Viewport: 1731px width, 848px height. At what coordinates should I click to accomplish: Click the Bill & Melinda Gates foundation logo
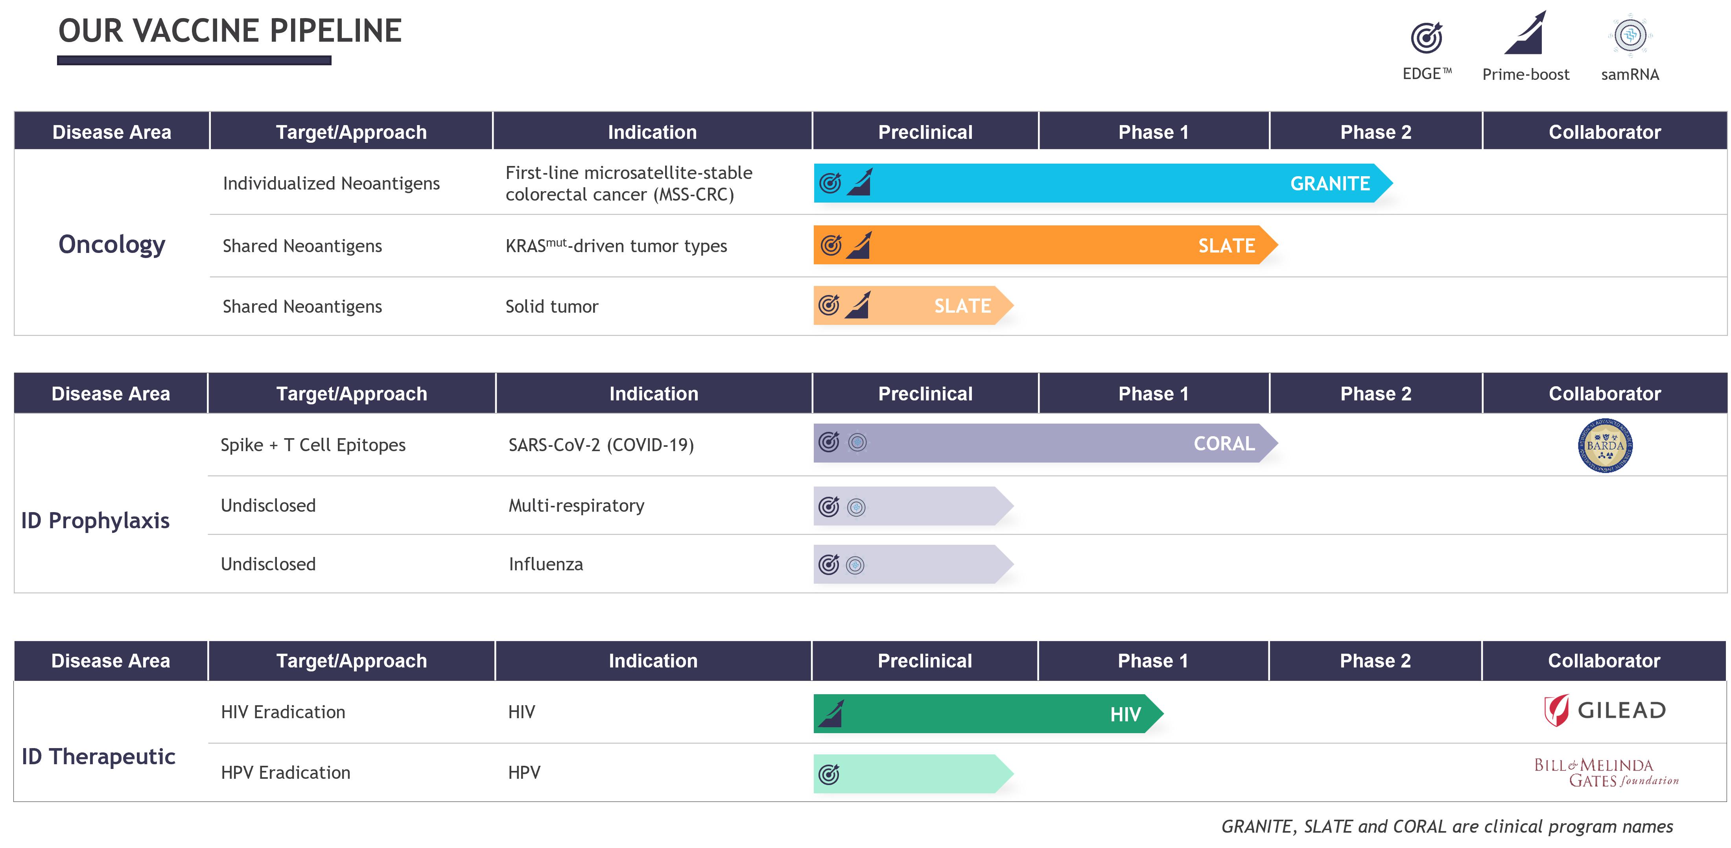pyautogui.click(x=1606, y=772)
